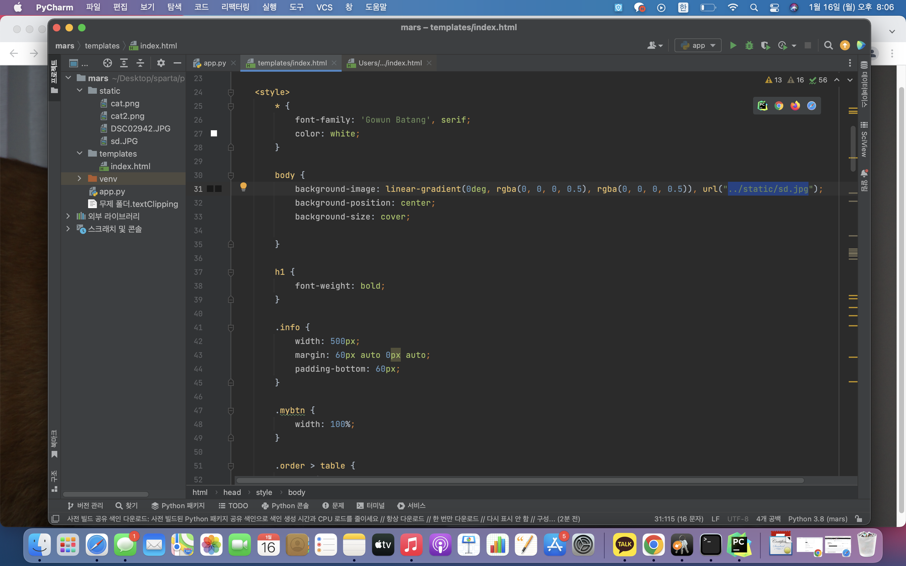The image size is (906, 566).
Task: Open page in Safari from editor popup
Action: 812,106
